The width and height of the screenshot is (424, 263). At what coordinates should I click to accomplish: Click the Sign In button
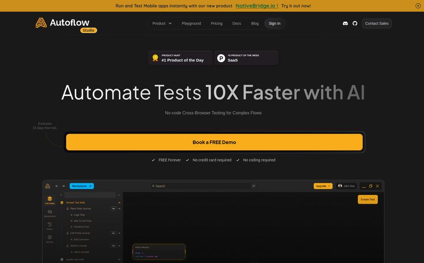[x=275, y=23]
